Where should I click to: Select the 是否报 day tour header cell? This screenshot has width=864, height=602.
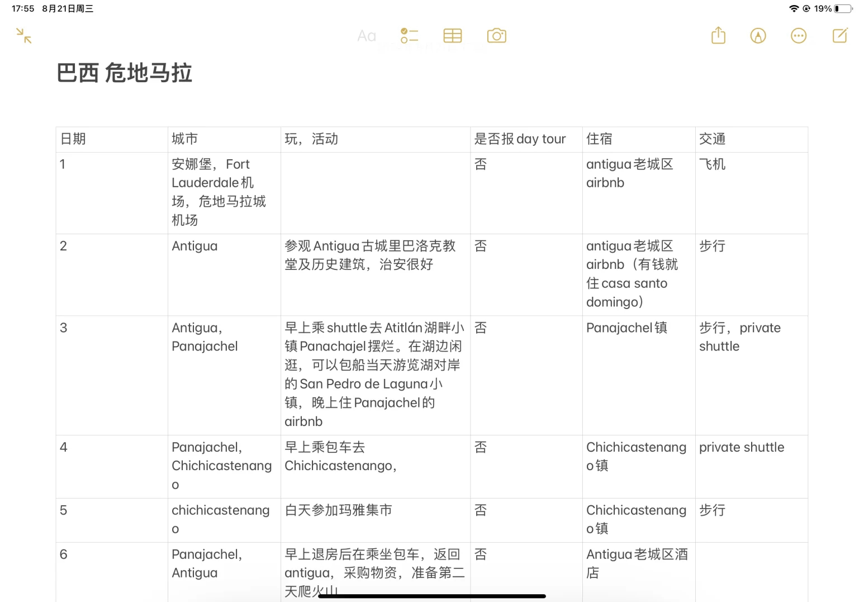click(x=526, y=139)
